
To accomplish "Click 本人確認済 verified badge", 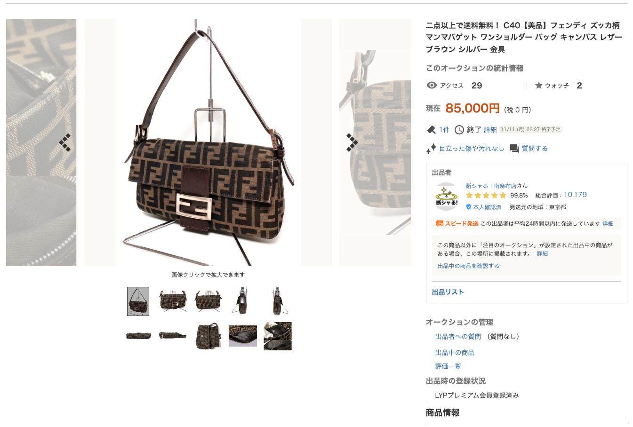I will point(483,207).
